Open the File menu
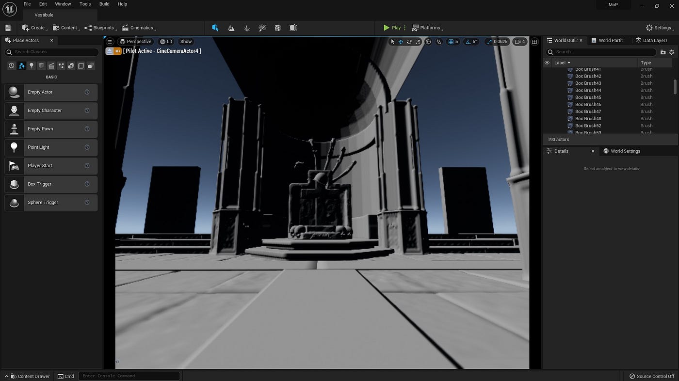679x381 pixels. point(27,4)
